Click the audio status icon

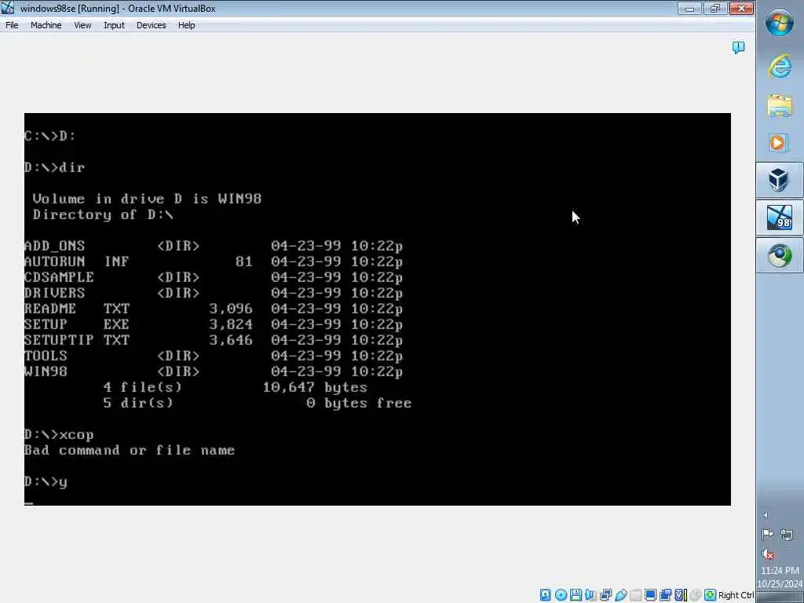[590, 595]
